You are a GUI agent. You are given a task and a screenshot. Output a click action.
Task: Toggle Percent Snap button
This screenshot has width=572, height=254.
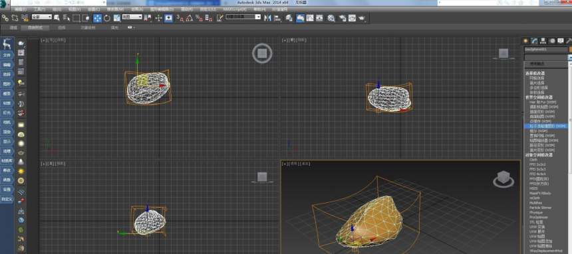pyautogui.click(x=199, y=17)
